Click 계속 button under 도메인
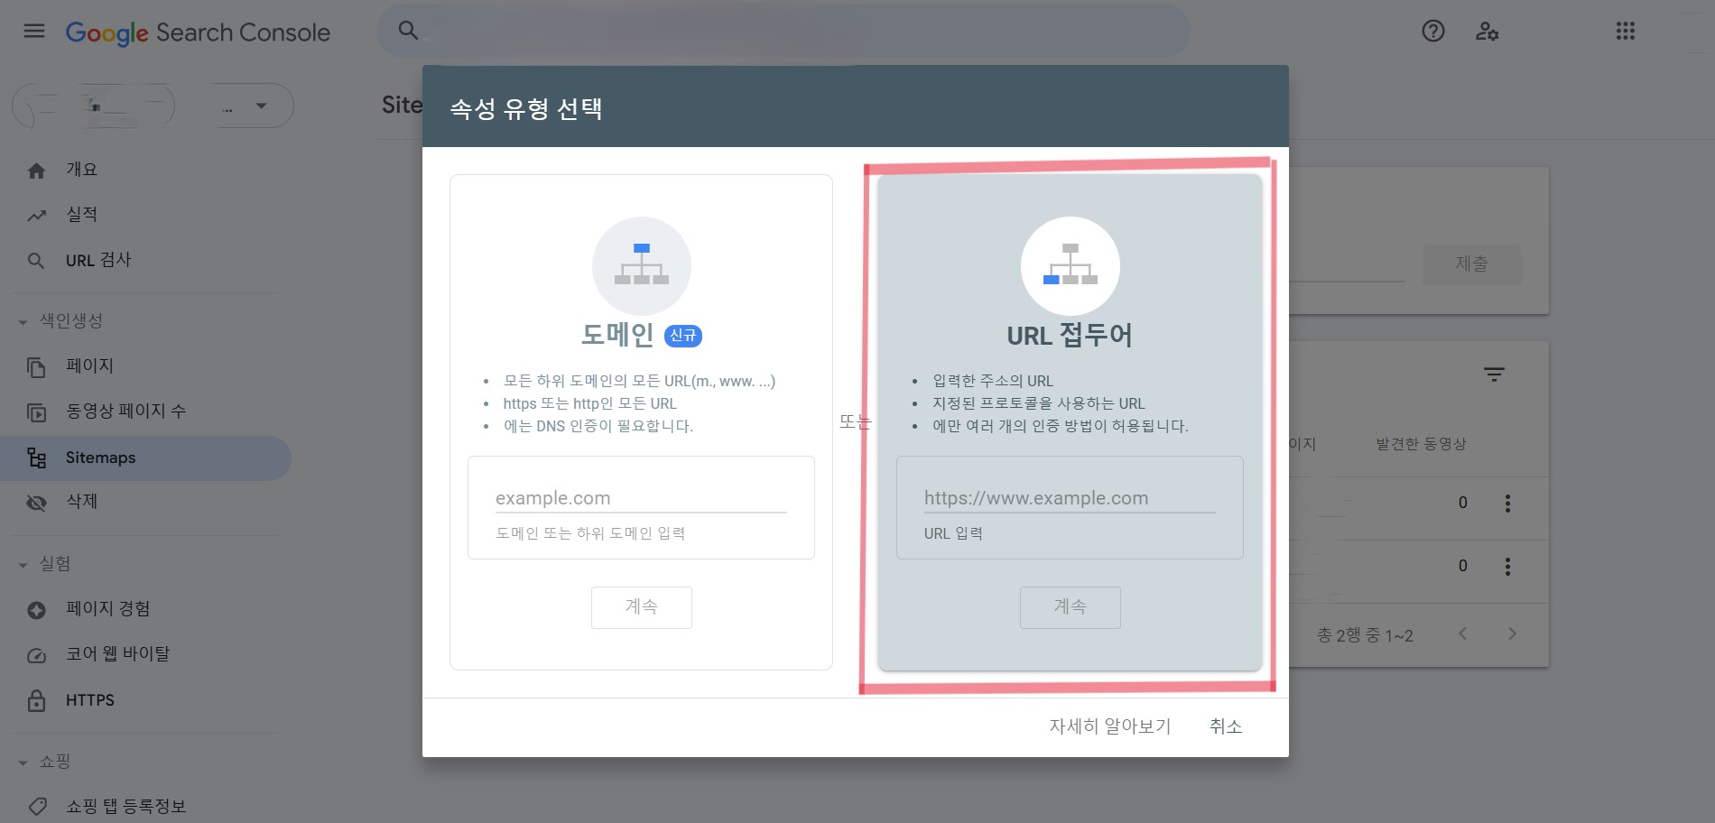This screenshot has width=1715, height=823. [x=642, y=607]
